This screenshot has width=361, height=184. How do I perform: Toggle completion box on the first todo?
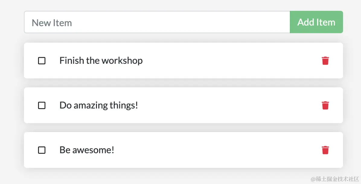(x=42, y=61)
